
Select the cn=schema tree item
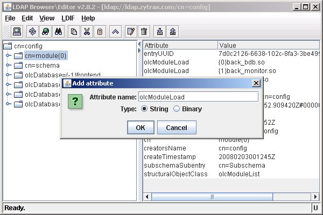[42, 66]
